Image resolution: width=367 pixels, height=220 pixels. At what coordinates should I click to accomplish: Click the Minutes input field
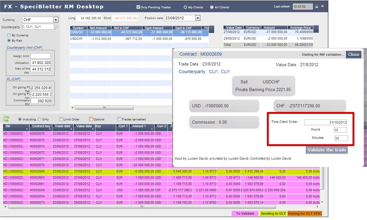(x=341, y=138)
